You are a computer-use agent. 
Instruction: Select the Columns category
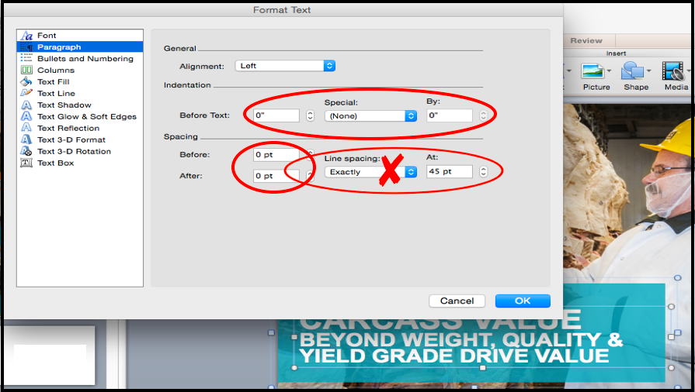56,70
